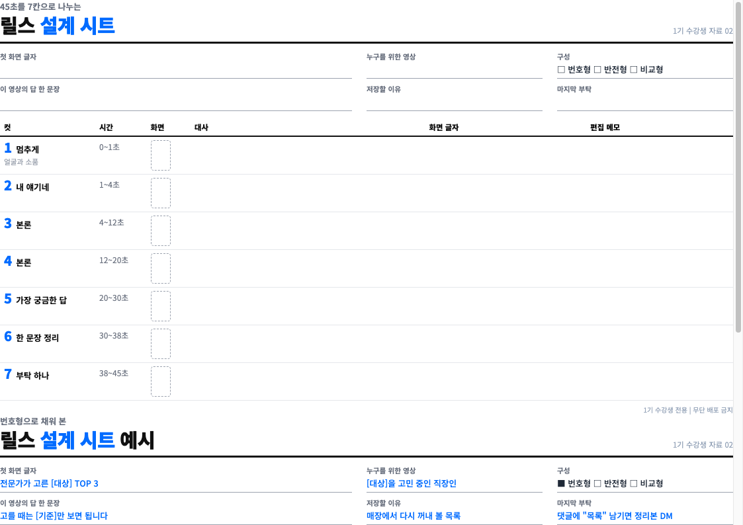This screenshot has width=743, height=525.
Task: Click the 전문가가 고른 [대상] TOP 3 entry
Action: (x=49, y=483)
